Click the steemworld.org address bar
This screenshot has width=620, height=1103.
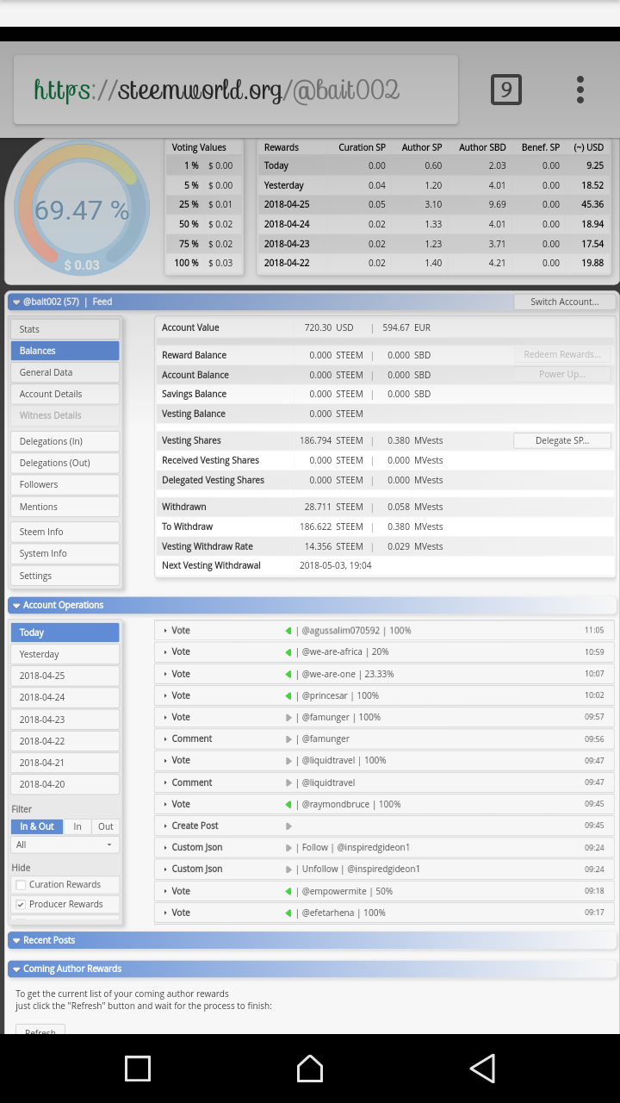click(x=236, y=90)
